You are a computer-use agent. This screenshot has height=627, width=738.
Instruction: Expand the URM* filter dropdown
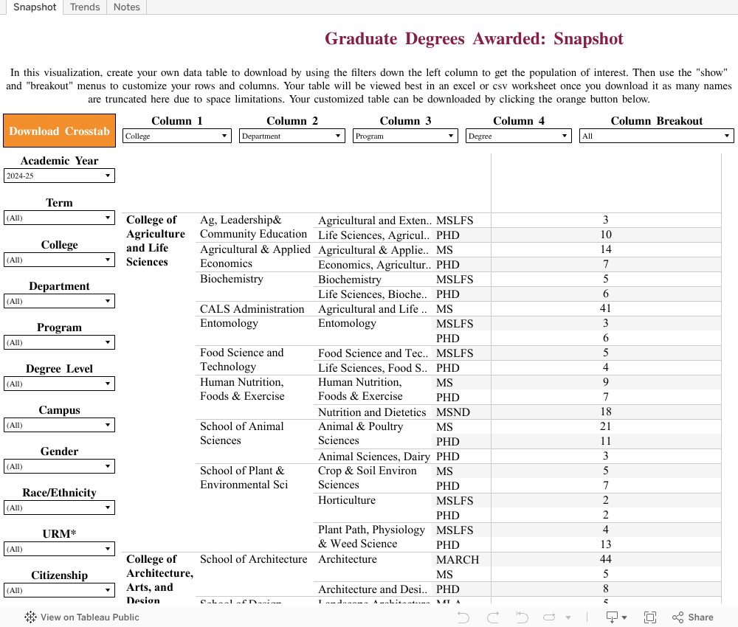[x=59, y=549]
